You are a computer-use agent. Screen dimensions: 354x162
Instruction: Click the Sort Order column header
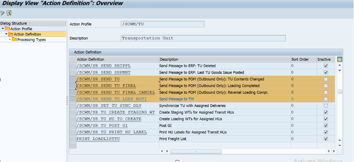(x=303, y=60)
